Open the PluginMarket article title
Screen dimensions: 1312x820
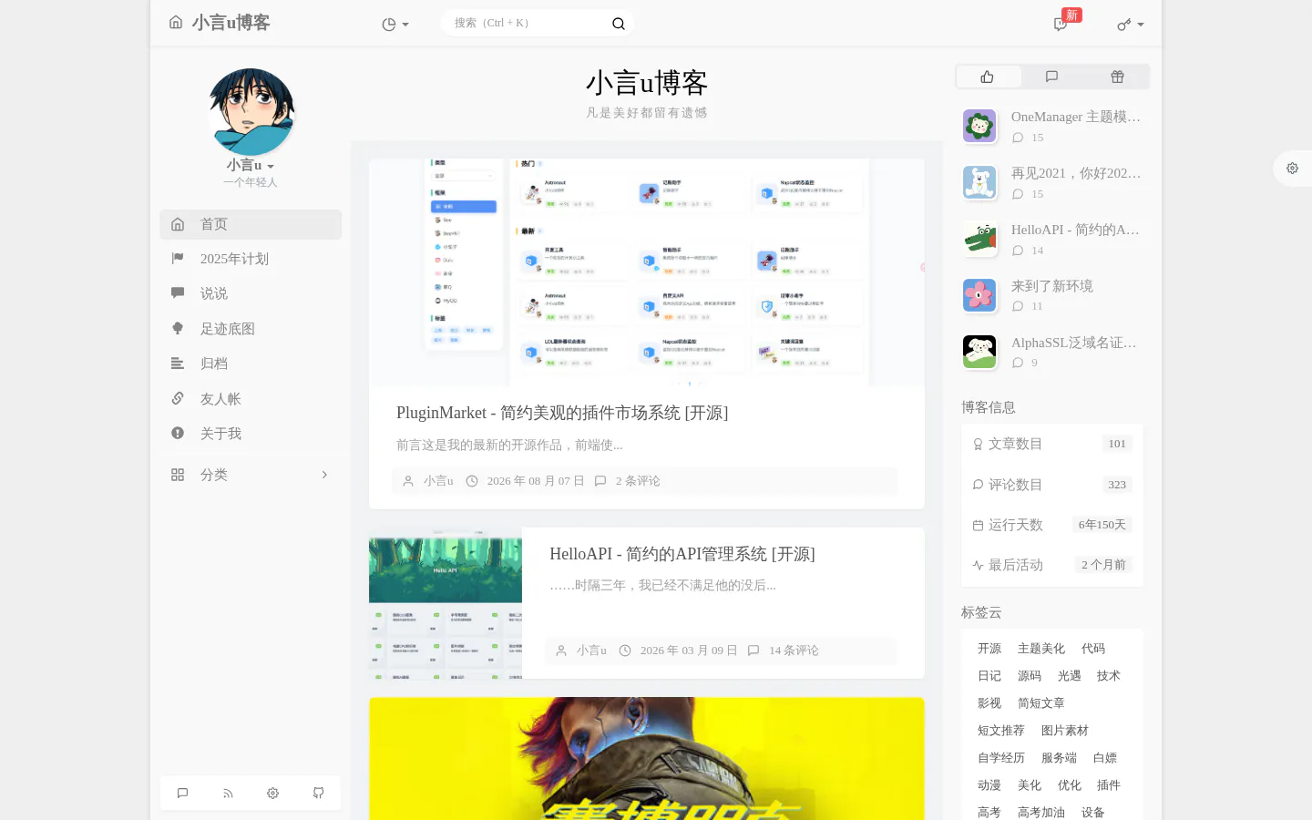click(x=562, y=413)
